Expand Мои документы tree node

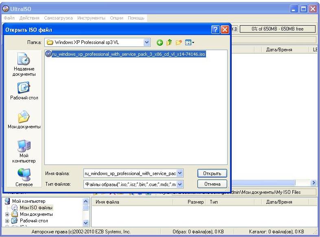click(7, 214)
